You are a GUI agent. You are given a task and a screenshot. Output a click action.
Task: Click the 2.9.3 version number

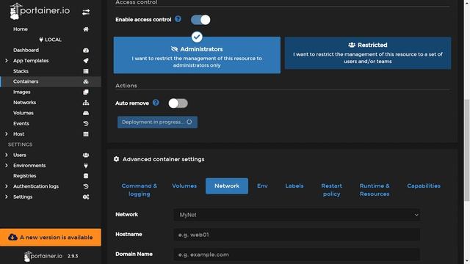[73, 256]
